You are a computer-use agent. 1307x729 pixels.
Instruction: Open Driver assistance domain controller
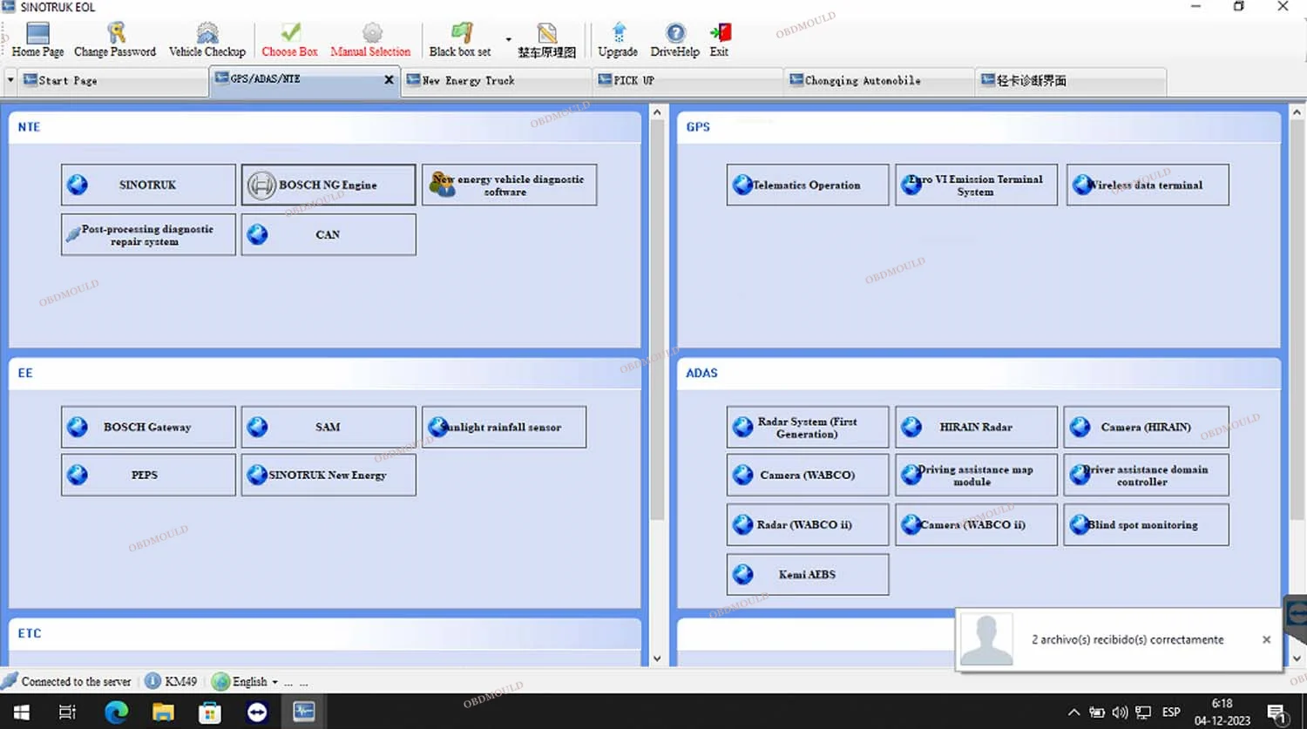point(1147,475)
